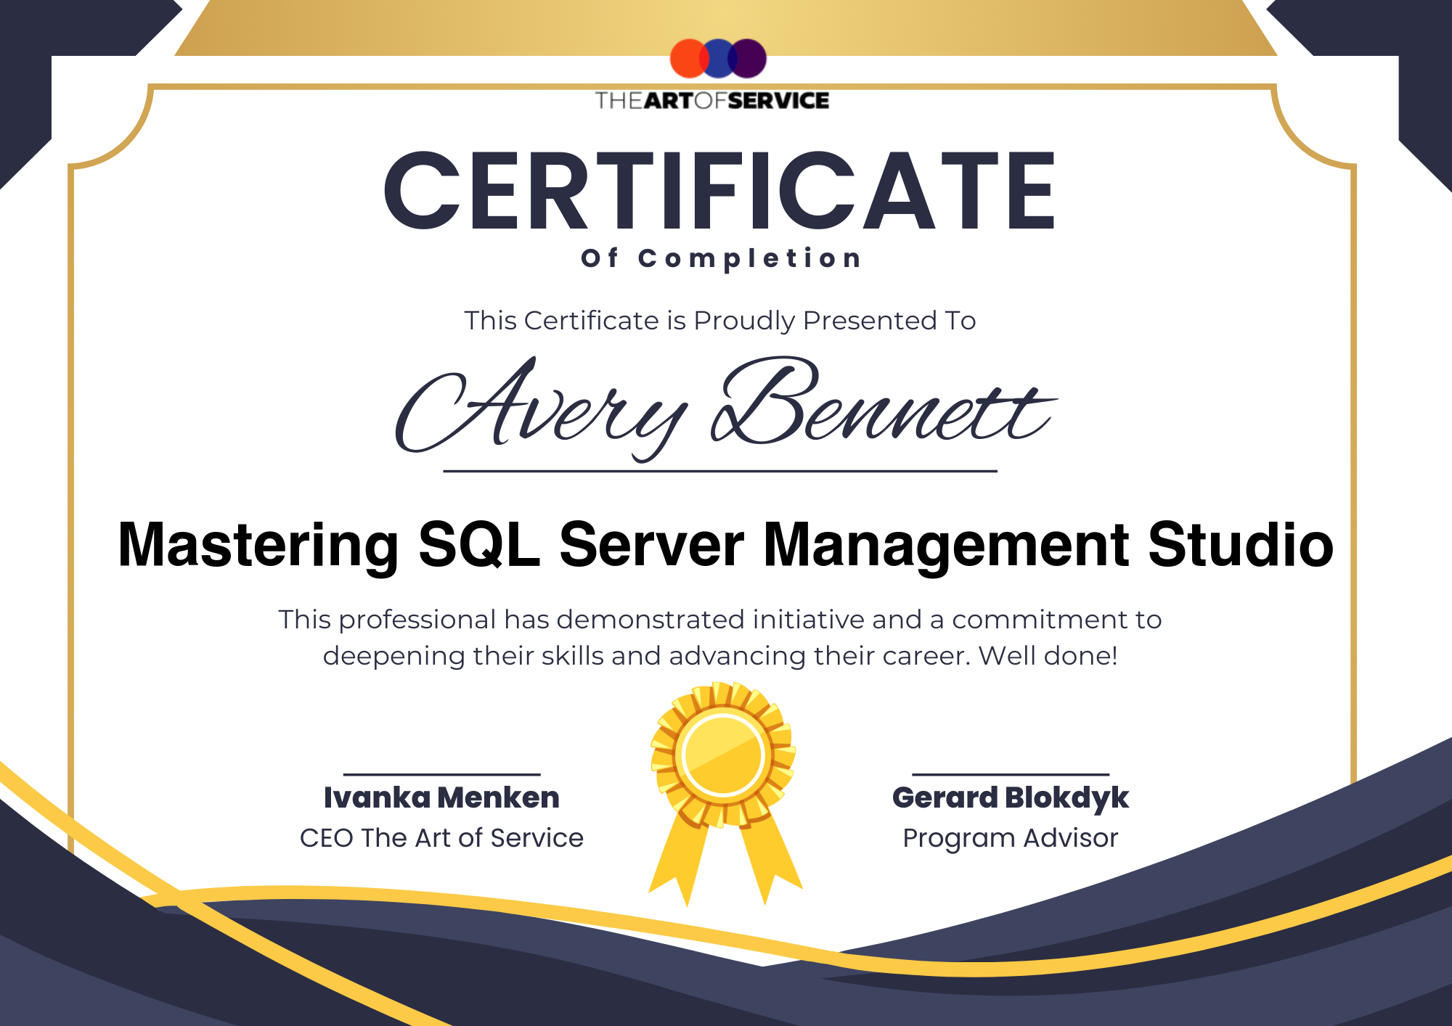The width and height of the screenshot is (1452, 1026).
Task: Click the course title Mastering SQL Server Management Studio
Action: pos(725,545)
